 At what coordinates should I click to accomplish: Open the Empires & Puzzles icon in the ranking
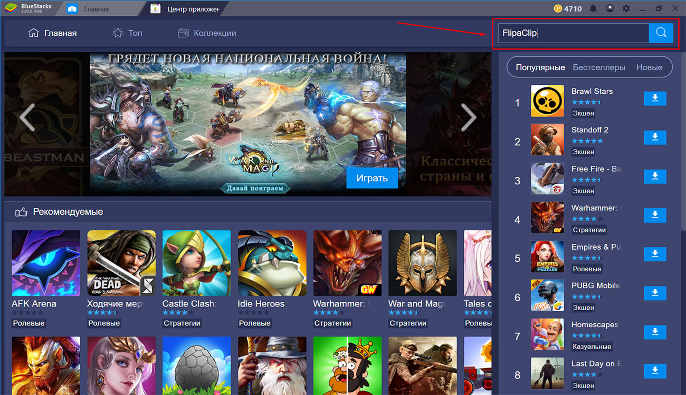click(547, 257)
